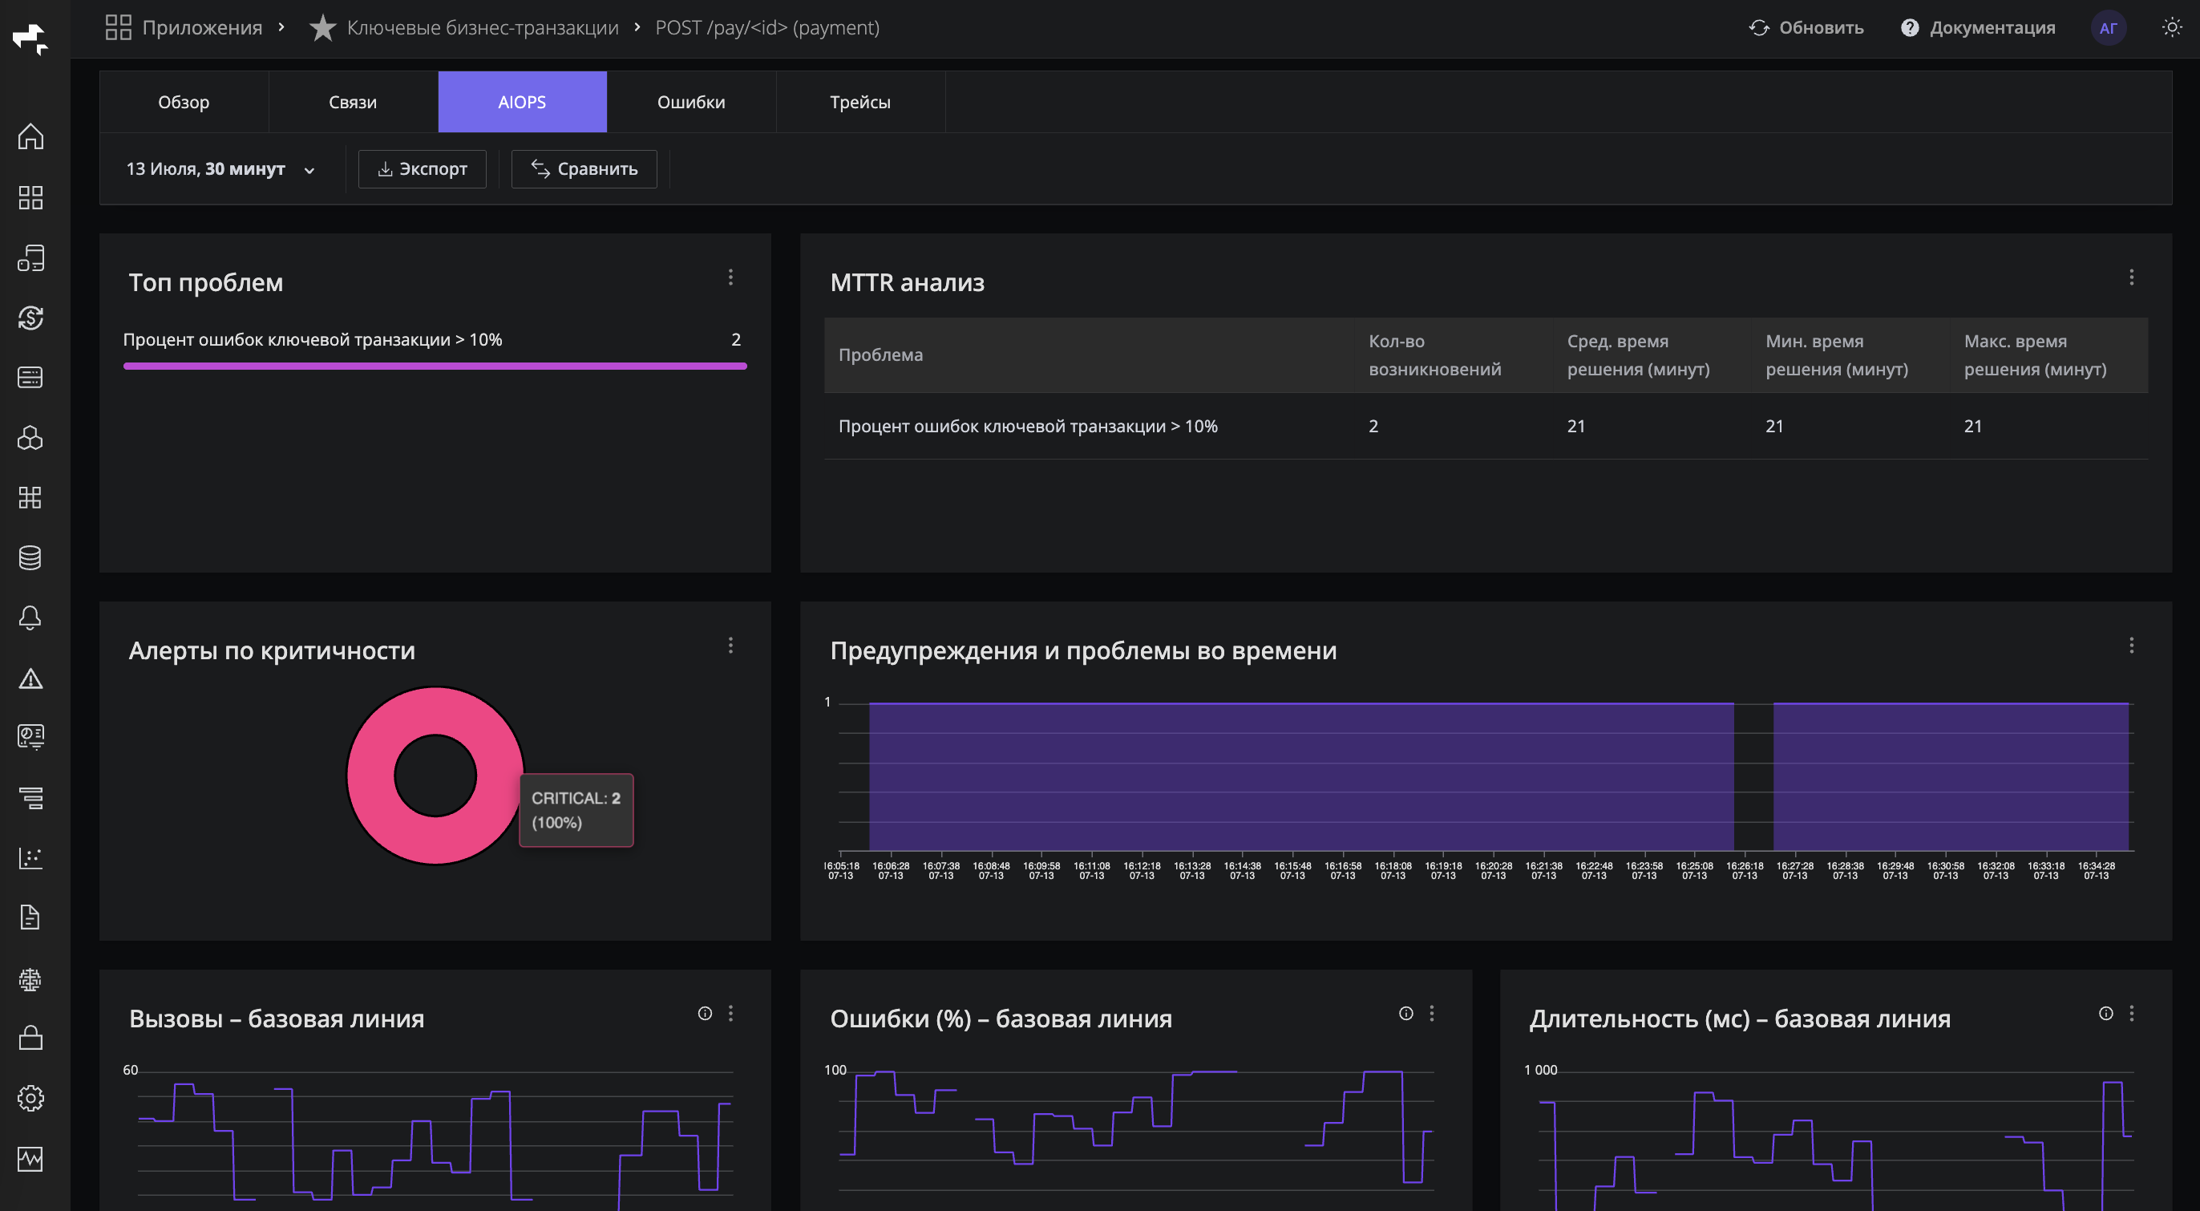2200x1211 pixels.
Task: Show info for Вызовы – базовая линия
Action: pos(705,1014)
